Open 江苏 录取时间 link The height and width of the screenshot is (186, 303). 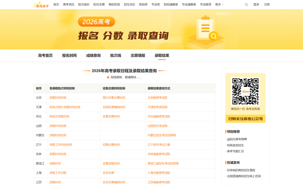tap(55, 182)
